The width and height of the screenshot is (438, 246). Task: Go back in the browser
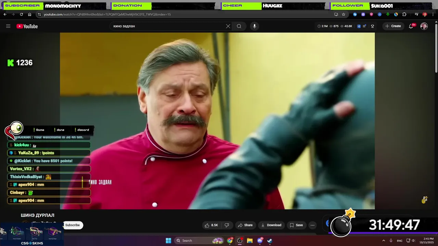pyautogui.click(x=5, y=14)
